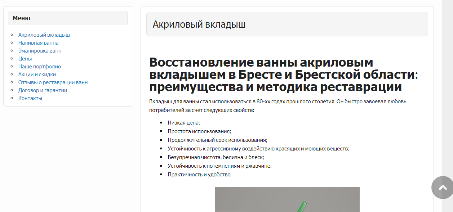Click bullet Безупречная чистота, белизна и блеск
This screenshot has width=453, height=212.
coord(216,157)
